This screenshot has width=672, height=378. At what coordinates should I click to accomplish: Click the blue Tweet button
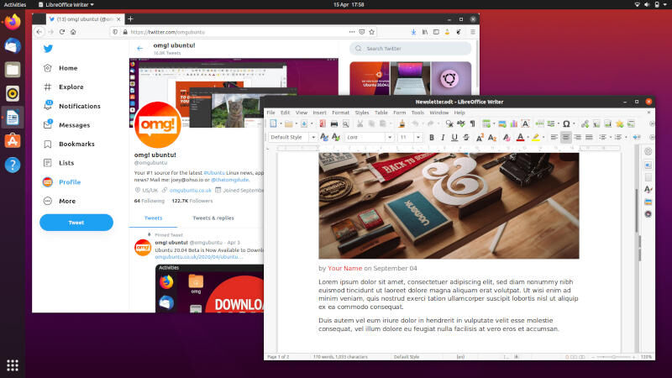[76, 223]
